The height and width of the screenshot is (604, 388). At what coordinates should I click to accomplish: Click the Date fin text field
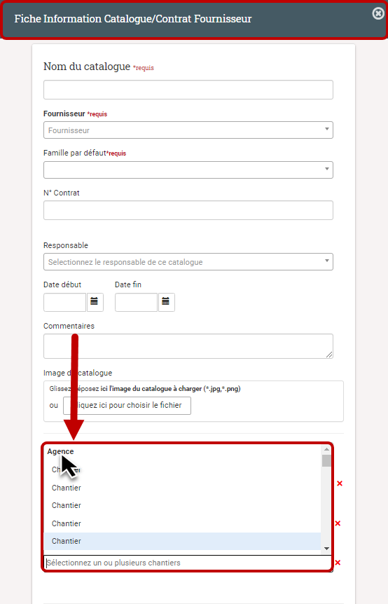coord(137,302)
